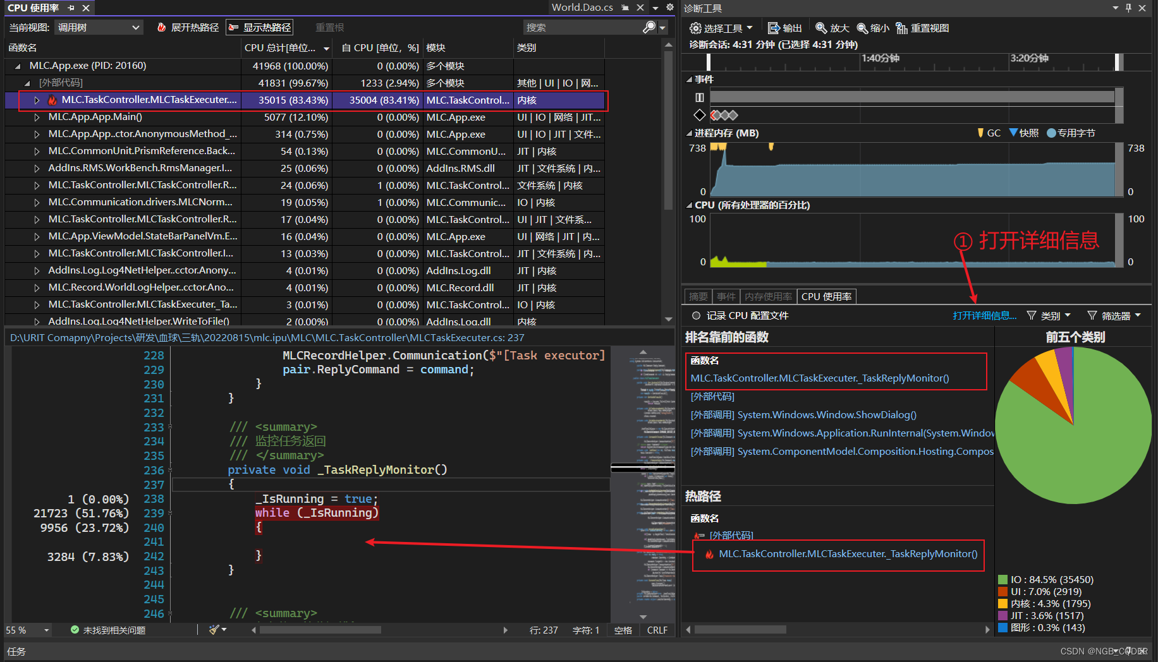
Task: Click the Zoom In magnifier icon
Action: (821, 28)
